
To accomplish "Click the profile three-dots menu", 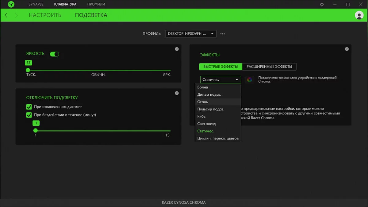I will (223, 34).
